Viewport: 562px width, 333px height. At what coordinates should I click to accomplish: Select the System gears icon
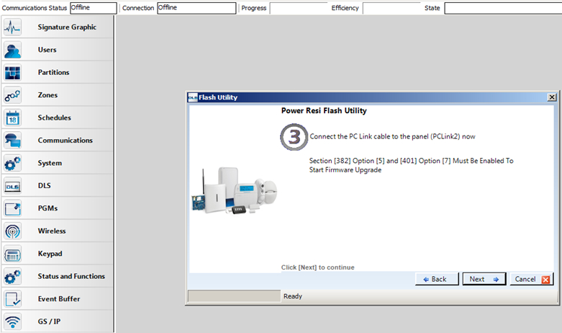pos(13,164)
